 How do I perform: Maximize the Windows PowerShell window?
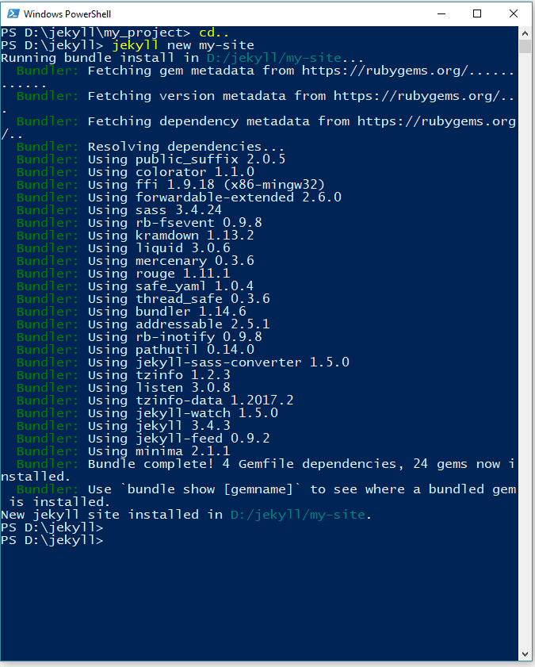(477, 13)
